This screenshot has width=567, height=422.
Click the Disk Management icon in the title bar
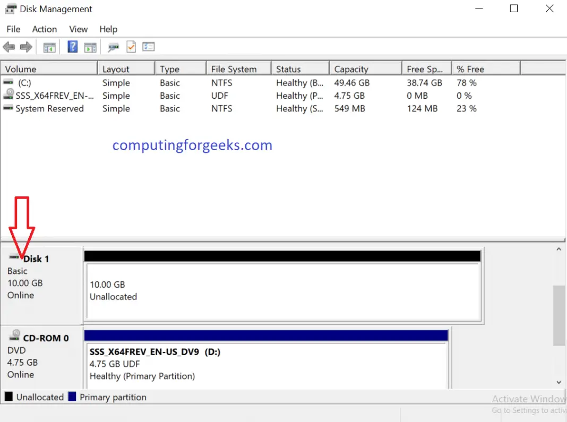point(9,8)
